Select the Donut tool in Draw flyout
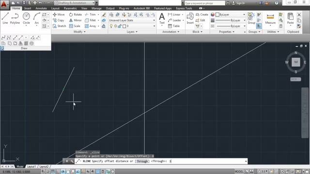 (x=31, y=43)
